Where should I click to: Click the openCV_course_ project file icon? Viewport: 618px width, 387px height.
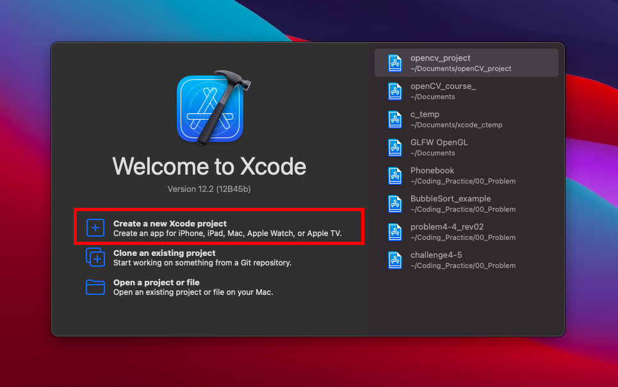tap(395, 91)
